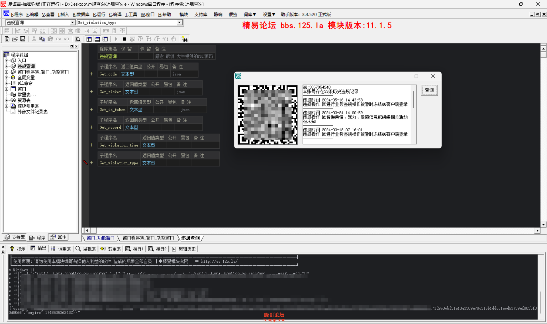Open the F.程序 menu

(x=17, y=14)
